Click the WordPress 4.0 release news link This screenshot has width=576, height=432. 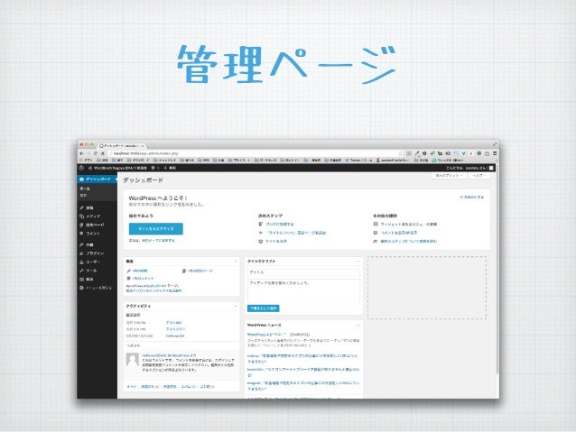(266, 335)
